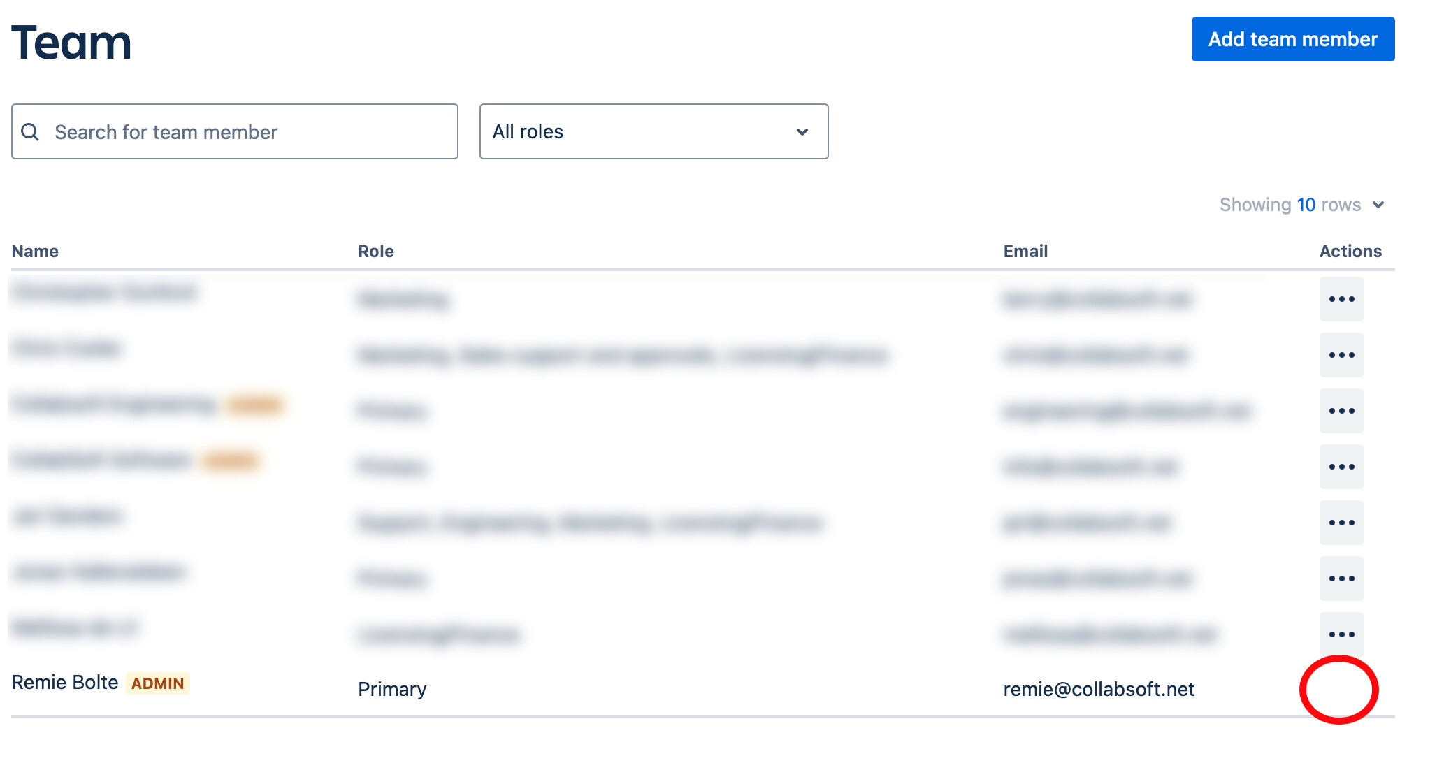
Task: Expand the Showing 10 rows selector
Action: (1301, 205)
